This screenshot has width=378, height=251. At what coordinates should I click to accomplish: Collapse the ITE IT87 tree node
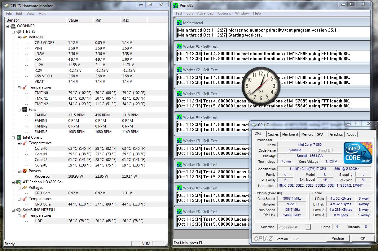coord(13,32)
